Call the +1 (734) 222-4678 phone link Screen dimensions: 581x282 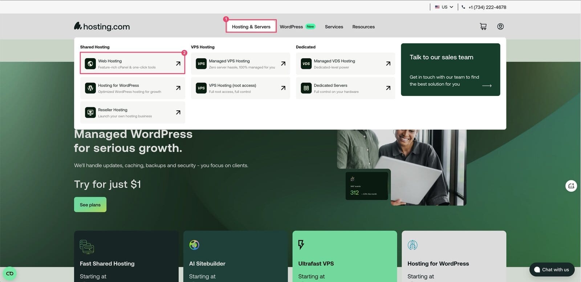(x=487, y=7)
